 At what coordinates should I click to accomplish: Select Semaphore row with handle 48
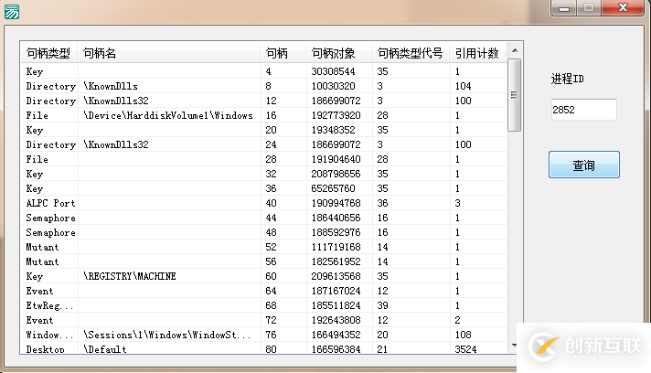[263, 232]
